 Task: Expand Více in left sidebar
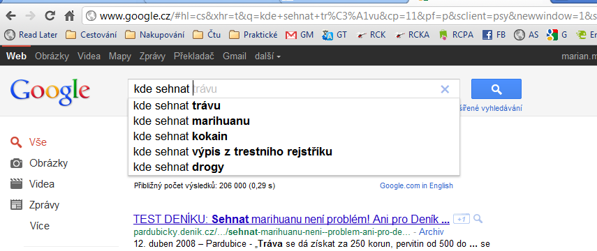pyautogui.click(x=40, y=226)
